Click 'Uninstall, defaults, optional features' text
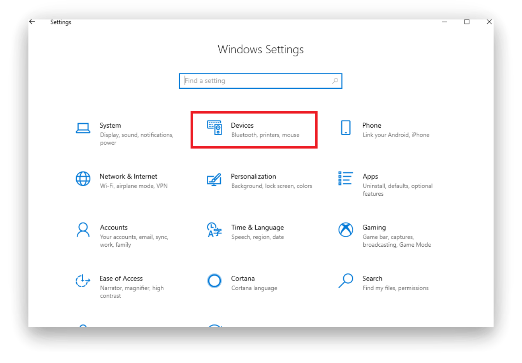The image size is (522, 363). 397,190
